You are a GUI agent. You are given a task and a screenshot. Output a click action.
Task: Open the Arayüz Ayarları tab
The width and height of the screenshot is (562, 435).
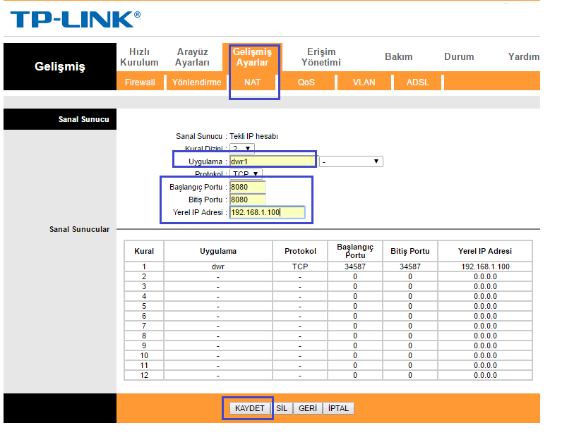coord(192,57)
